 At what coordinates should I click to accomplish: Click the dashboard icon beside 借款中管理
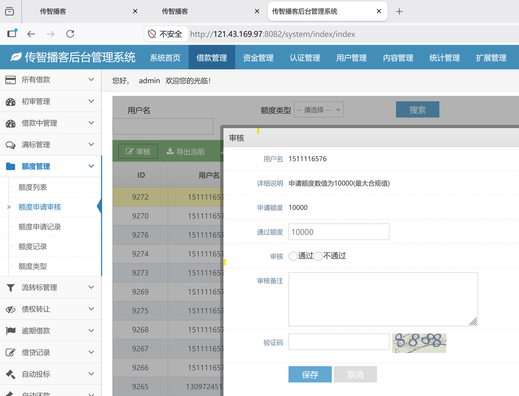click(x=11, y=123)
